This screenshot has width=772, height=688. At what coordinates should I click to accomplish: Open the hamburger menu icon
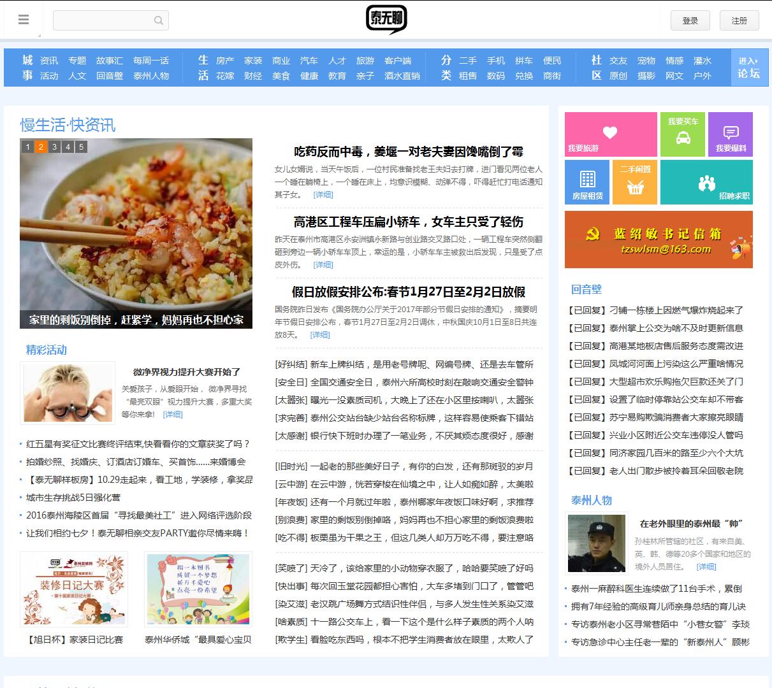pos(24,20)
